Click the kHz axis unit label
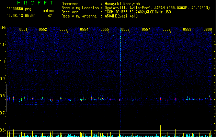The image size is (216, 137). tap(3, 28)
